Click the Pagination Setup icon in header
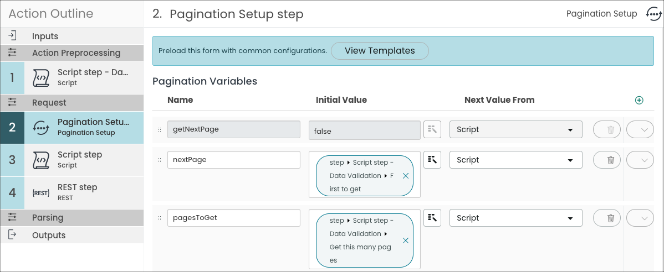This screenshot has height=272, width=664. (653, 14)
